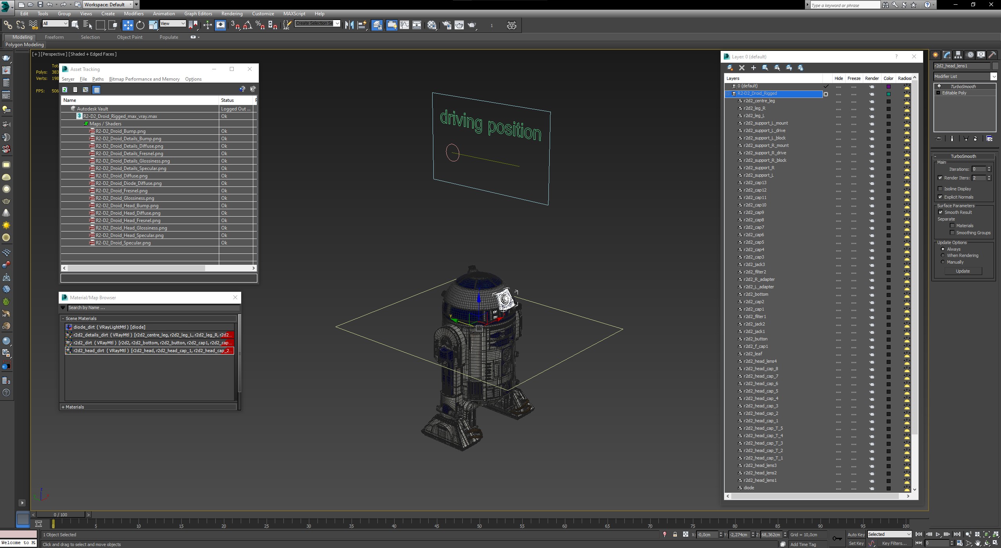Open the Modifiers menu

click(x=133, y=13)
